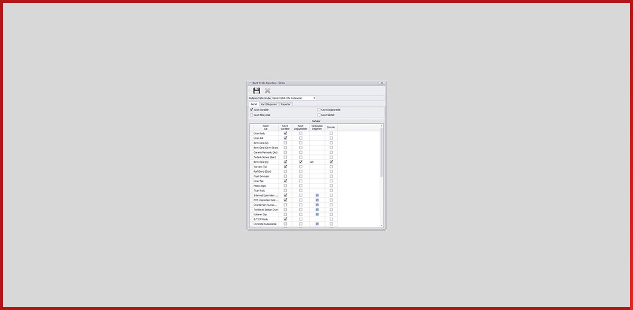This screenshot has width=633, height=310.
Task: Click the AD default value cell for Birim Cinsi (1)
Action: [x=317, y=162]
